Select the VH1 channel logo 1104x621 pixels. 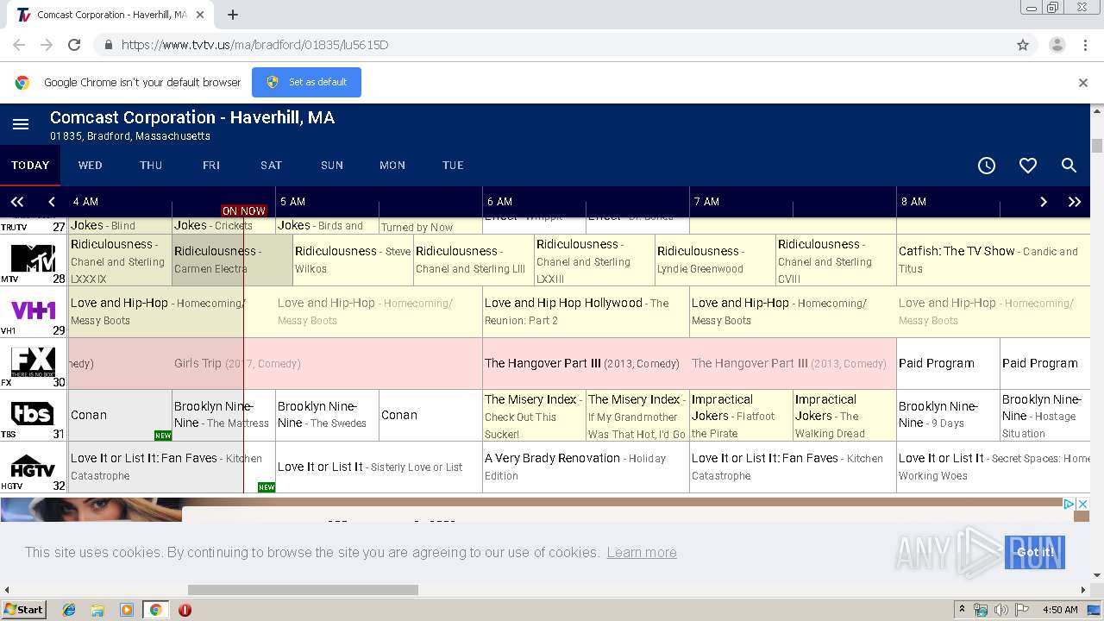point(33,310)
